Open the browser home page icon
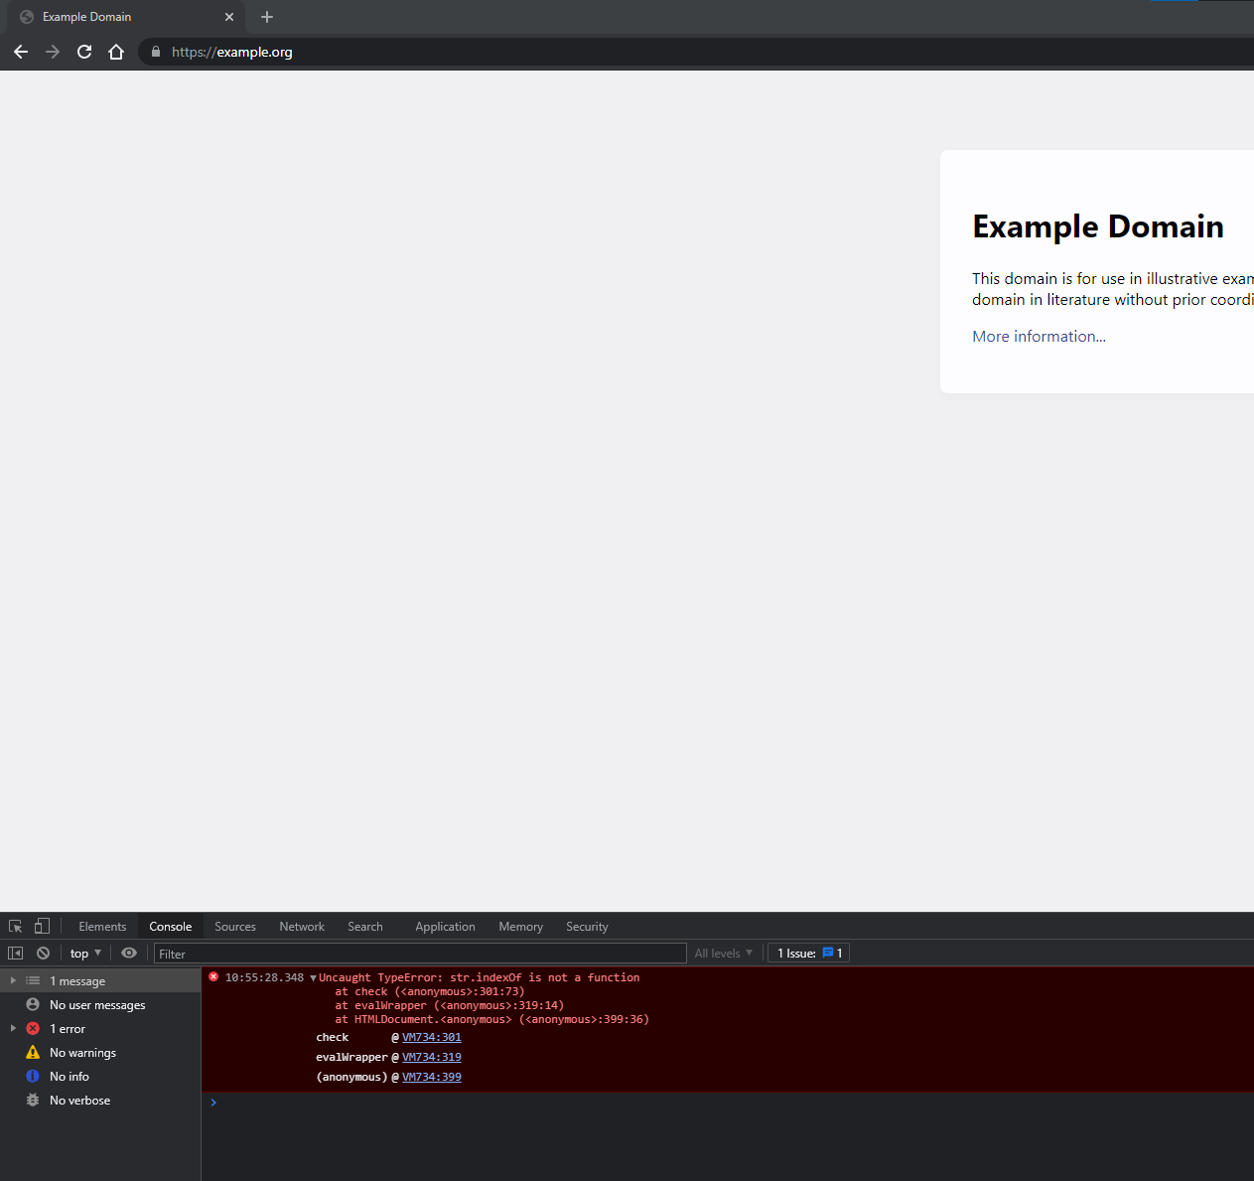 (116, 52)
